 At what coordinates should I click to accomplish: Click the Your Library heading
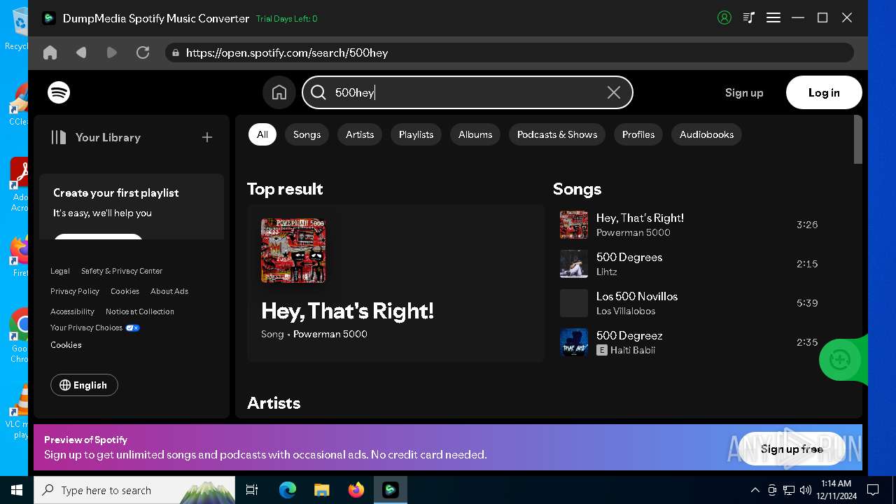click(108, 137)
